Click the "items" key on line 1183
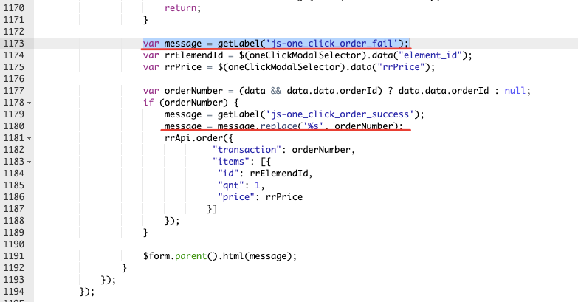 tap(231, 162)
